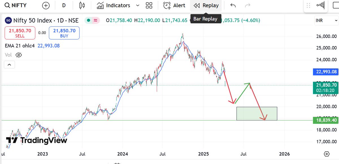Image resolution: width=339 pixels, height=164 pixels.
Task: Collapse the indicator legend with chevron
Action: coord(9,65)
